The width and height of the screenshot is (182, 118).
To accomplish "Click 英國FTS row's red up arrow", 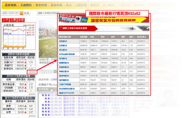I will 25,66.
